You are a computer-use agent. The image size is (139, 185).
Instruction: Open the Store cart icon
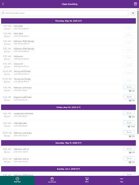tap(87, 180)
